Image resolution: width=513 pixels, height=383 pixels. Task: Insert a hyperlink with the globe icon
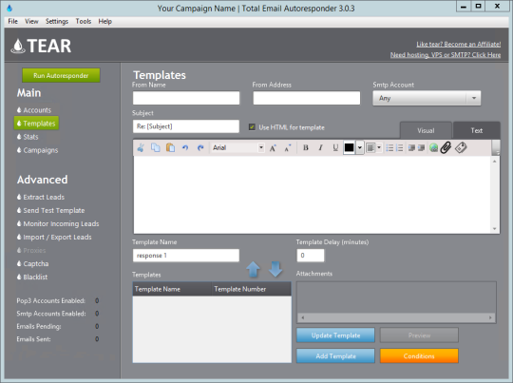point(433,148)
